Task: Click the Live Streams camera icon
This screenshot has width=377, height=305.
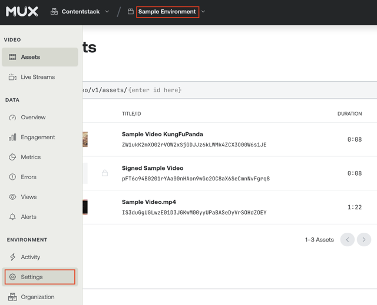Action: (12, 77)
